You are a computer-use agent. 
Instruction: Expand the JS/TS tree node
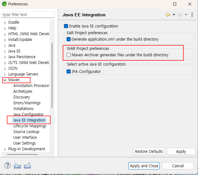pos(5,63)
